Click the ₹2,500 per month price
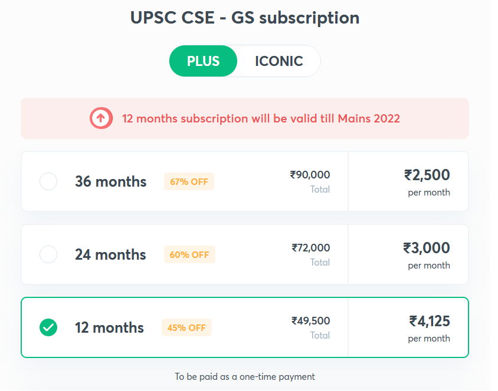This screenshot has width=498, height=391. click(x=427, y=175)
